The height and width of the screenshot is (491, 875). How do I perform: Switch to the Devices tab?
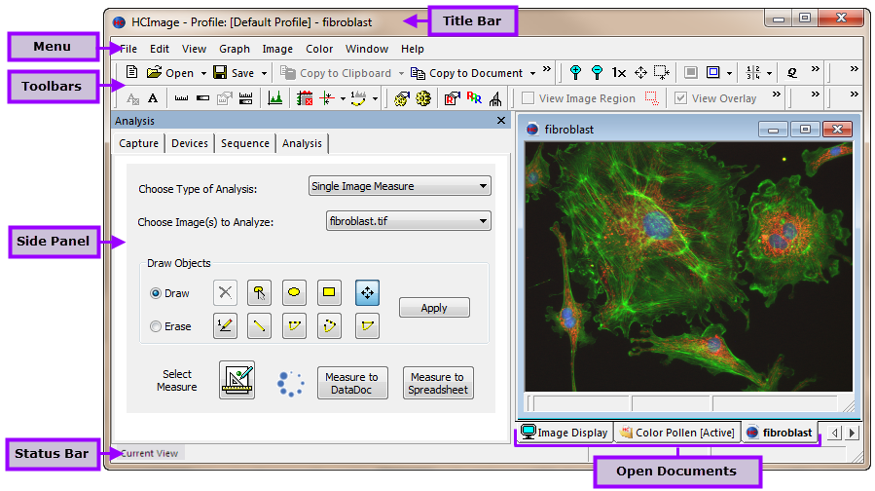click(190, 143)
